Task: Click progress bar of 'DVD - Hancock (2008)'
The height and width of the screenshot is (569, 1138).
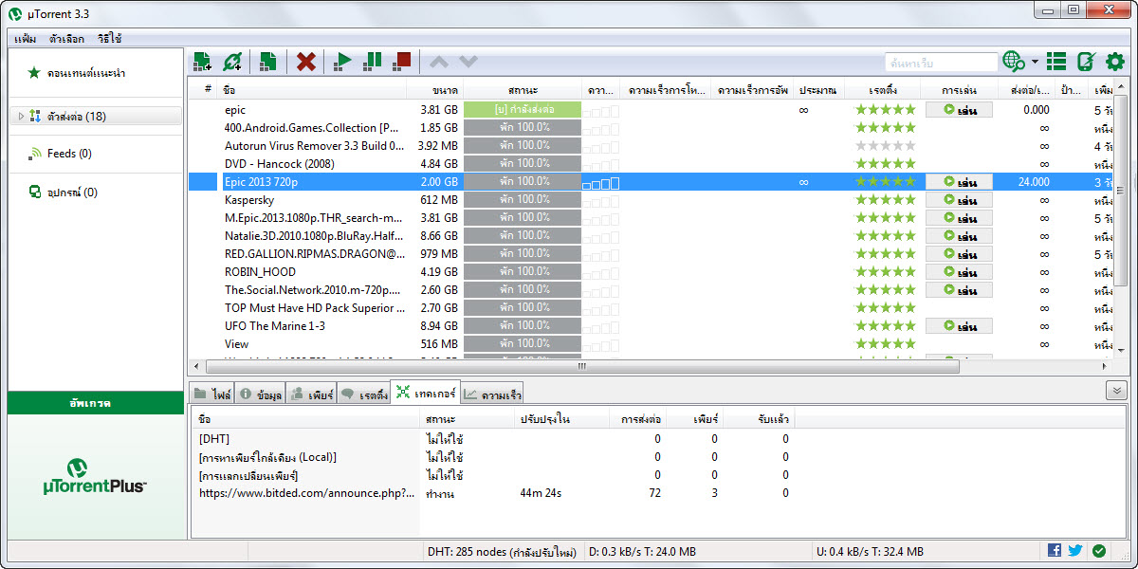Action: point(522,164)
